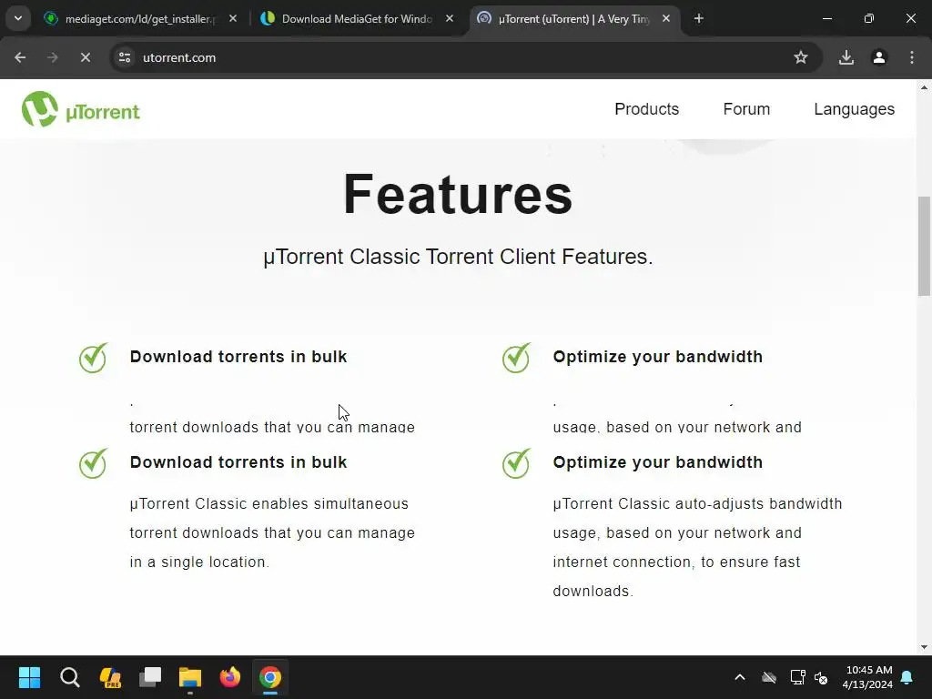This screenshot has height=699, width=932.
Task: Click the Features heading
Action: [458, 195]
